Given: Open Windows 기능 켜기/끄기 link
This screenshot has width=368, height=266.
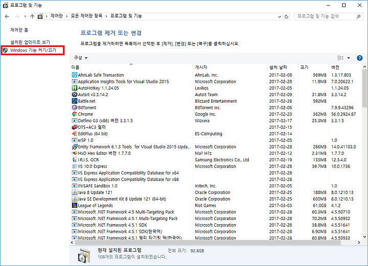Looking at the screenshot, I should tap(33, 50).
